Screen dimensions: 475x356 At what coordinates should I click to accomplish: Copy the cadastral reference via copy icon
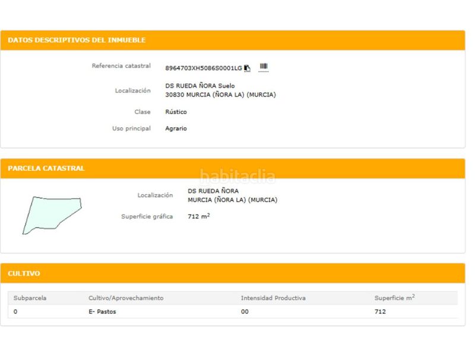point(247,68)
